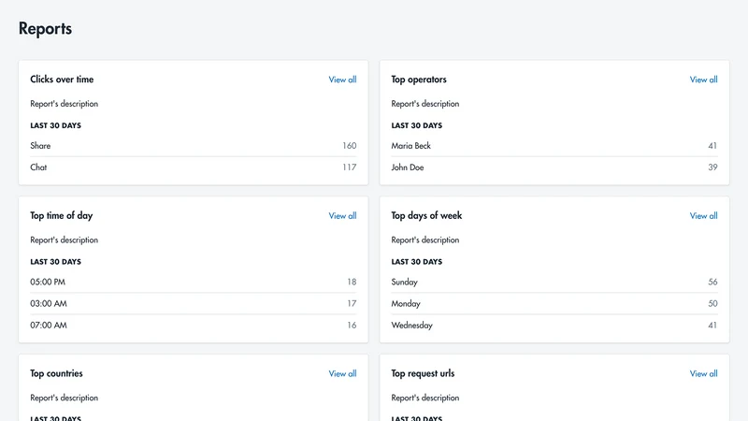The height and width of the screenshot is (421, 748).
Task: Select the Chat row in Clicks over time
Action: pos(194,167)
